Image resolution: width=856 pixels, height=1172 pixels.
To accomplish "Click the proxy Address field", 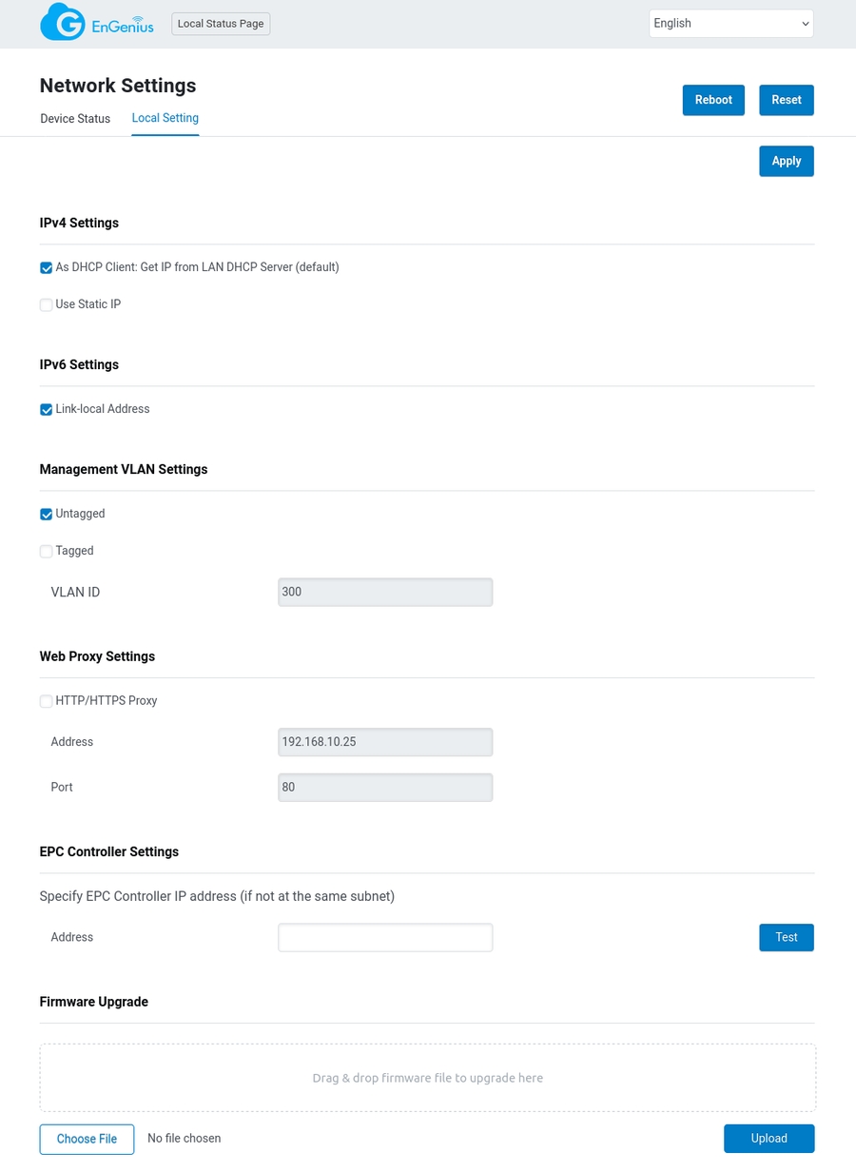I will [385, 742].
